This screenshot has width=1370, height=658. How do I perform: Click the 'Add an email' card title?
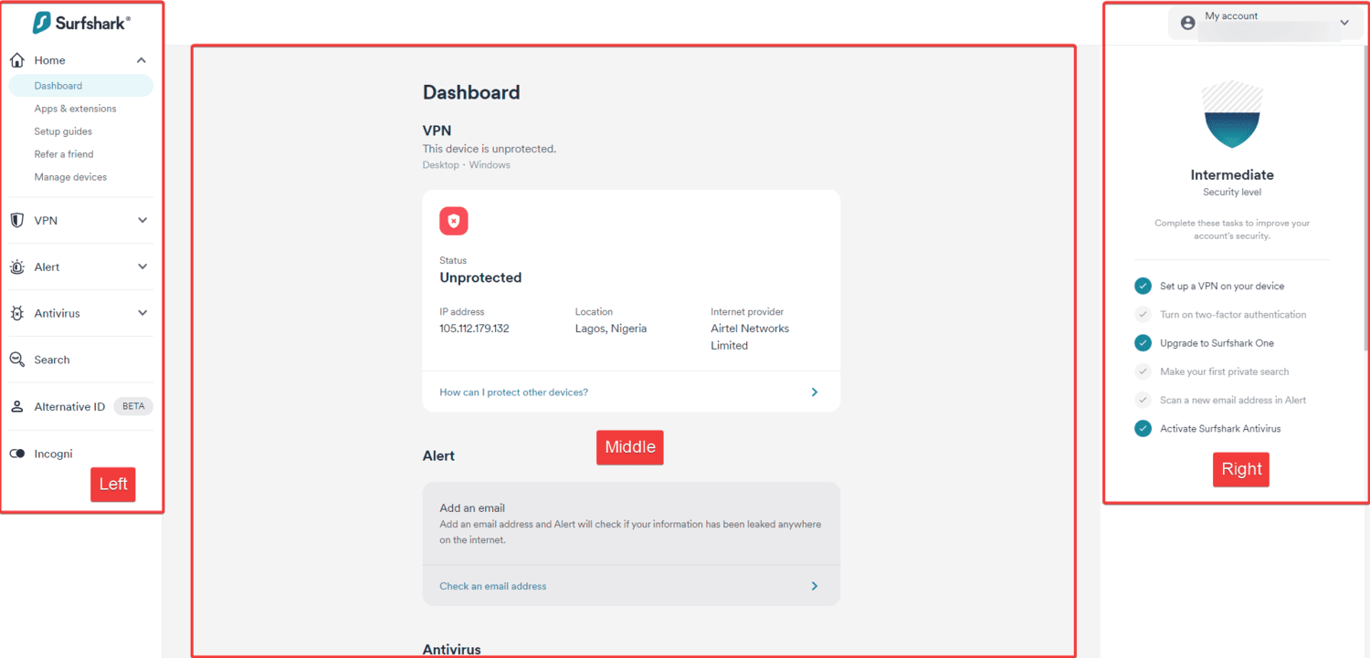pyautogui.click(x=472, y=507)
